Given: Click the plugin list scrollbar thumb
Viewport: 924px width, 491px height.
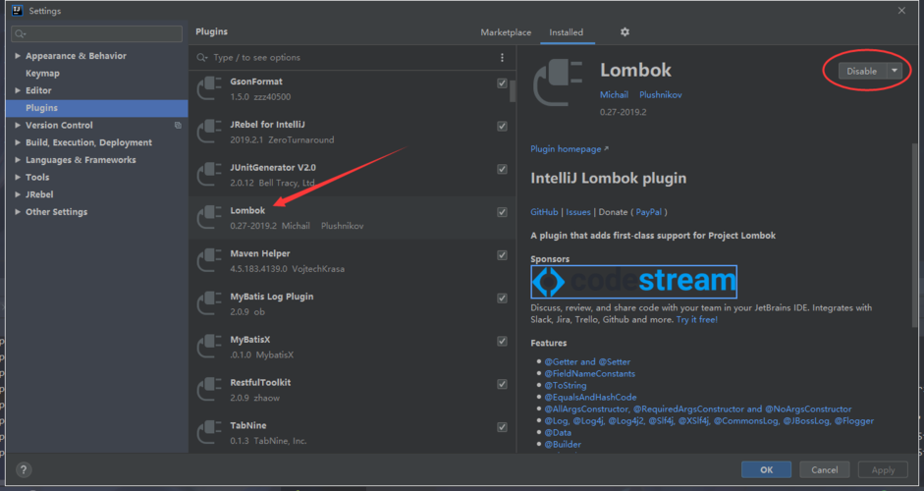Looking at the screenshot, I should pos(513,90).
